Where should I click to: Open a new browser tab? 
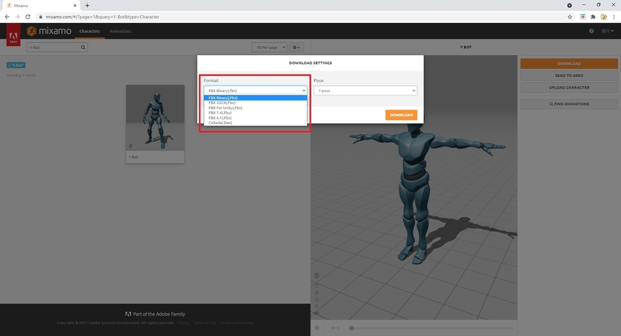87,5
